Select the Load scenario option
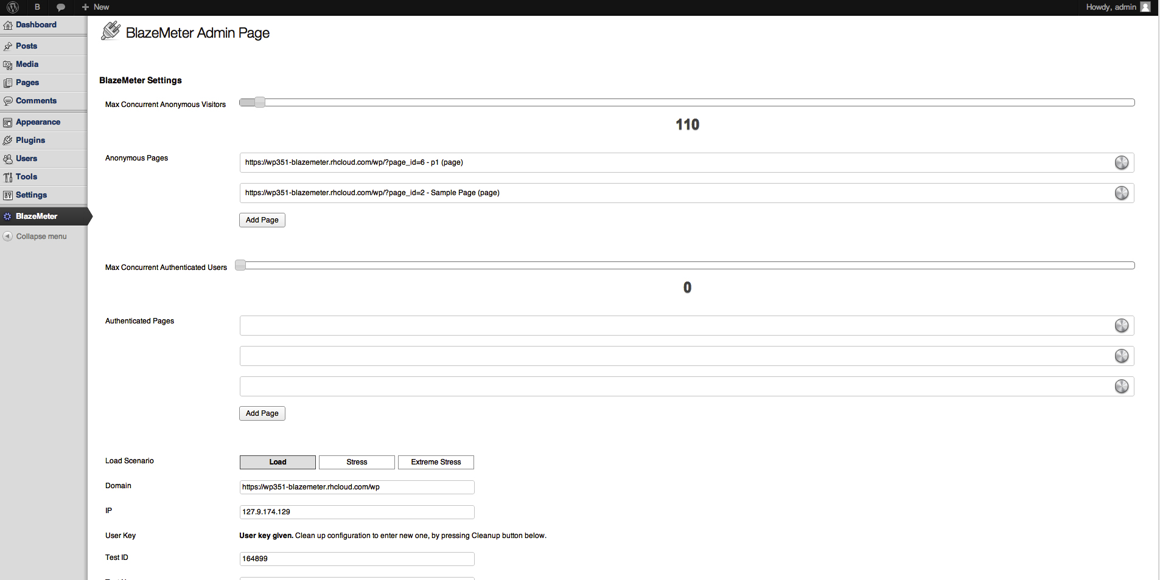This screenshot has height=580, width=1160. click(x=278, y=462)
